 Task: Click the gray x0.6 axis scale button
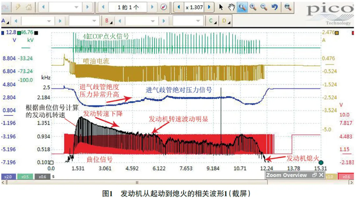[x=42, y=177]
